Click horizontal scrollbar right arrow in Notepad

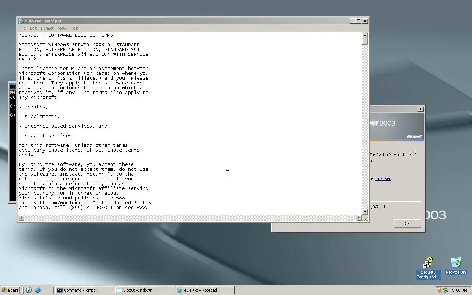click(x=359, y=218)
